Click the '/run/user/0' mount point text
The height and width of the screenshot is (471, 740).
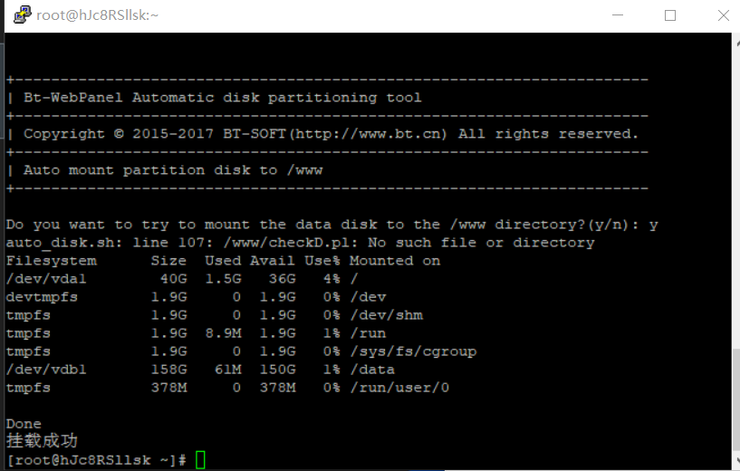399,388
